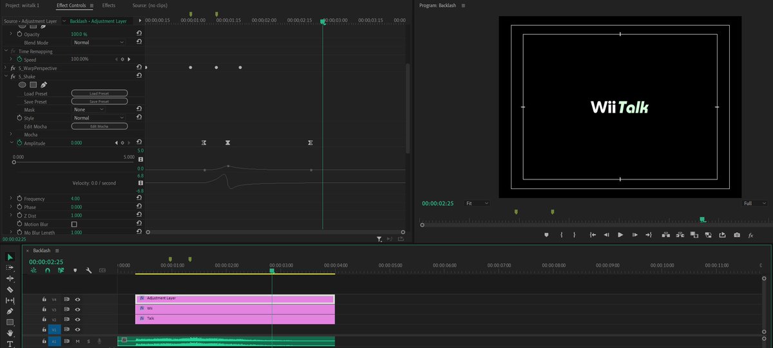
Task: Select the Slip tool
Action: [10, 300]
